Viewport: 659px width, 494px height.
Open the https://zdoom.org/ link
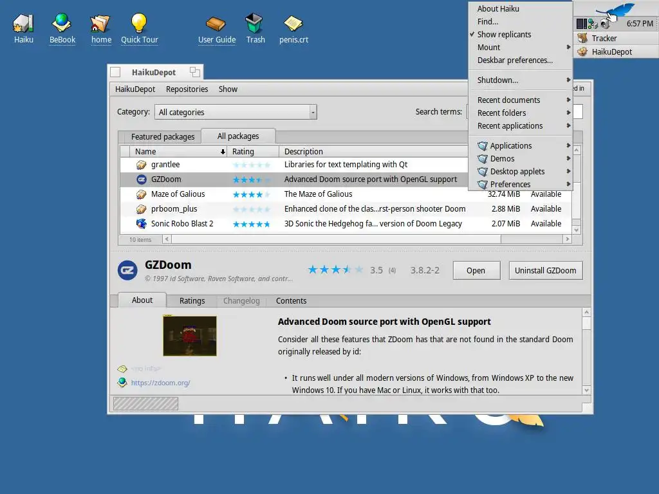(160, 383)
